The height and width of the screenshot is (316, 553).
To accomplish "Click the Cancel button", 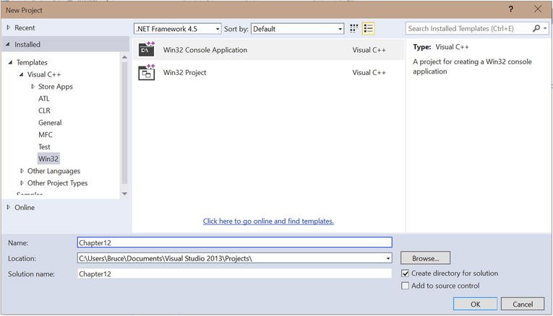I will click(523, 304).
